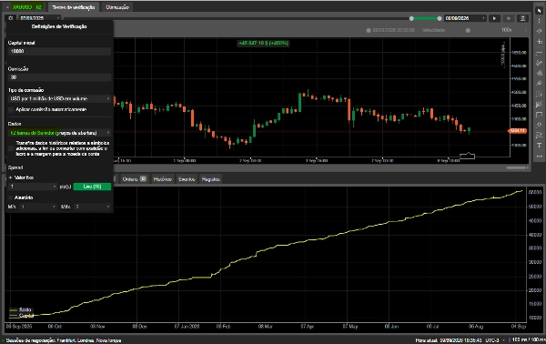Select the Valor fixo spread radio

pyautogui.click(x=10, y=177)
